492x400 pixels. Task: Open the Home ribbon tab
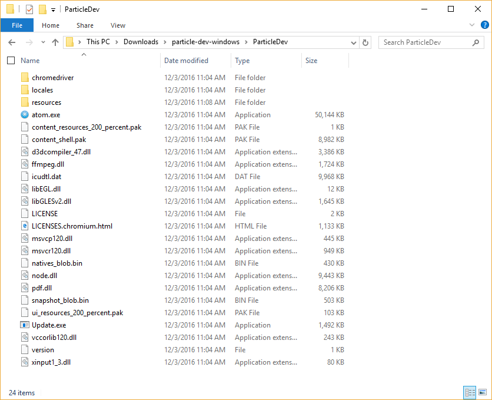pyautogui.click(x=51, y=25)
